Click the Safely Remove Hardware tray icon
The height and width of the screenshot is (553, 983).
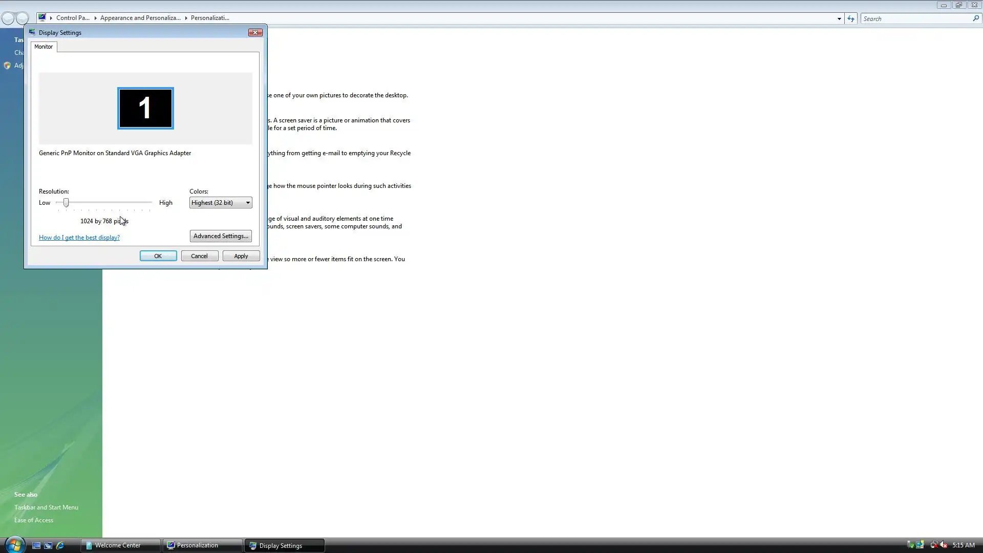click(x=910, y=545)
